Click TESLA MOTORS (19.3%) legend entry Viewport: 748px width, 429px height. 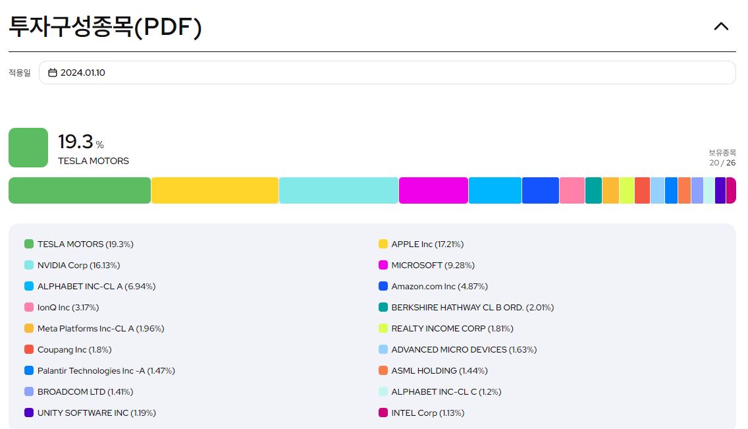pos(79,244)
